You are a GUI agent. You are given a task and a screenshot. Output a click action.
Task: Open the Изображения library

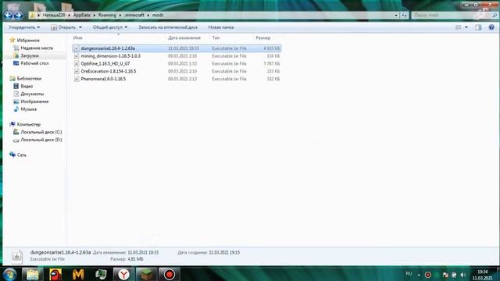tap(34, 101)
